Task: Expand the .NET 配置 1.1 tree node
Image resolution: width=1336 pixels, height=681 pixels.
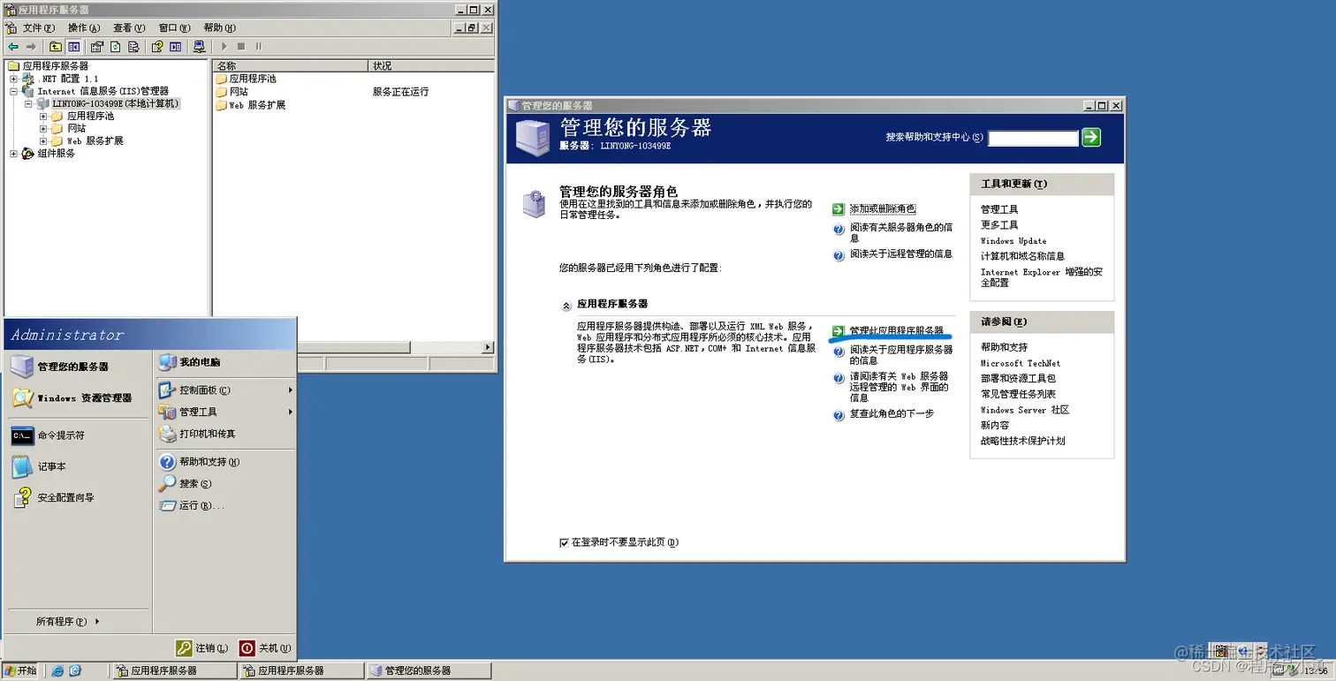Action: 13,79
